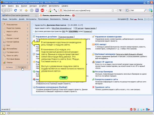Click the RSS import icon
Viewport: 154px width, 115px height.
coord(93,44)
